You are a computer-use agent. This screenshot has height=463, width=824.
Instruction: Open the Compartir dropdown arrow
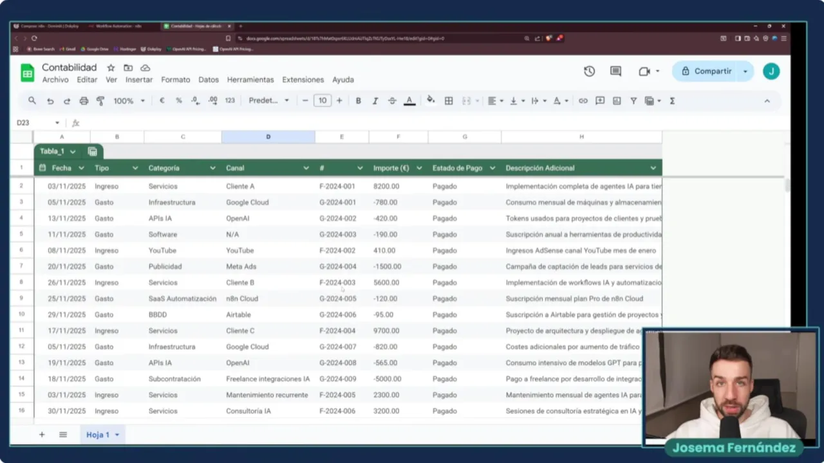pyautogui.click(x=745, y=71)
